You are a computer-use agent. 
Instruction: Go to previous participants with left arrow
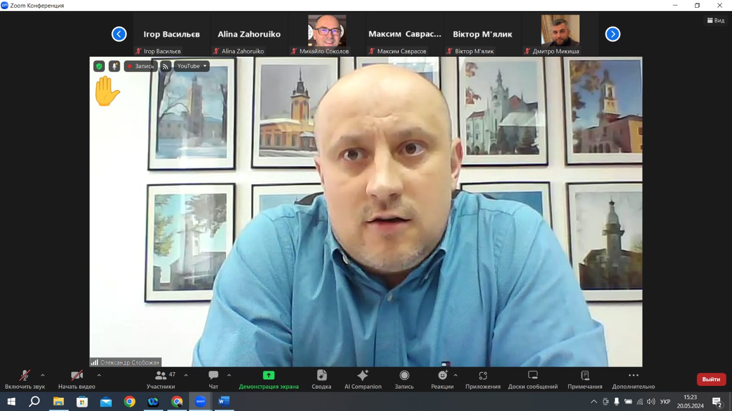coord(119,34)
